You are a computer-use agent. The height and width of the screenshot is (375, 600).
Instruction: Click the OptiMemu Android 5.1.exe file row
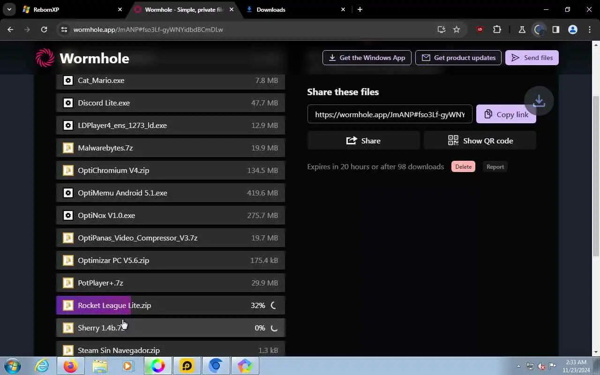click(171, 193)
